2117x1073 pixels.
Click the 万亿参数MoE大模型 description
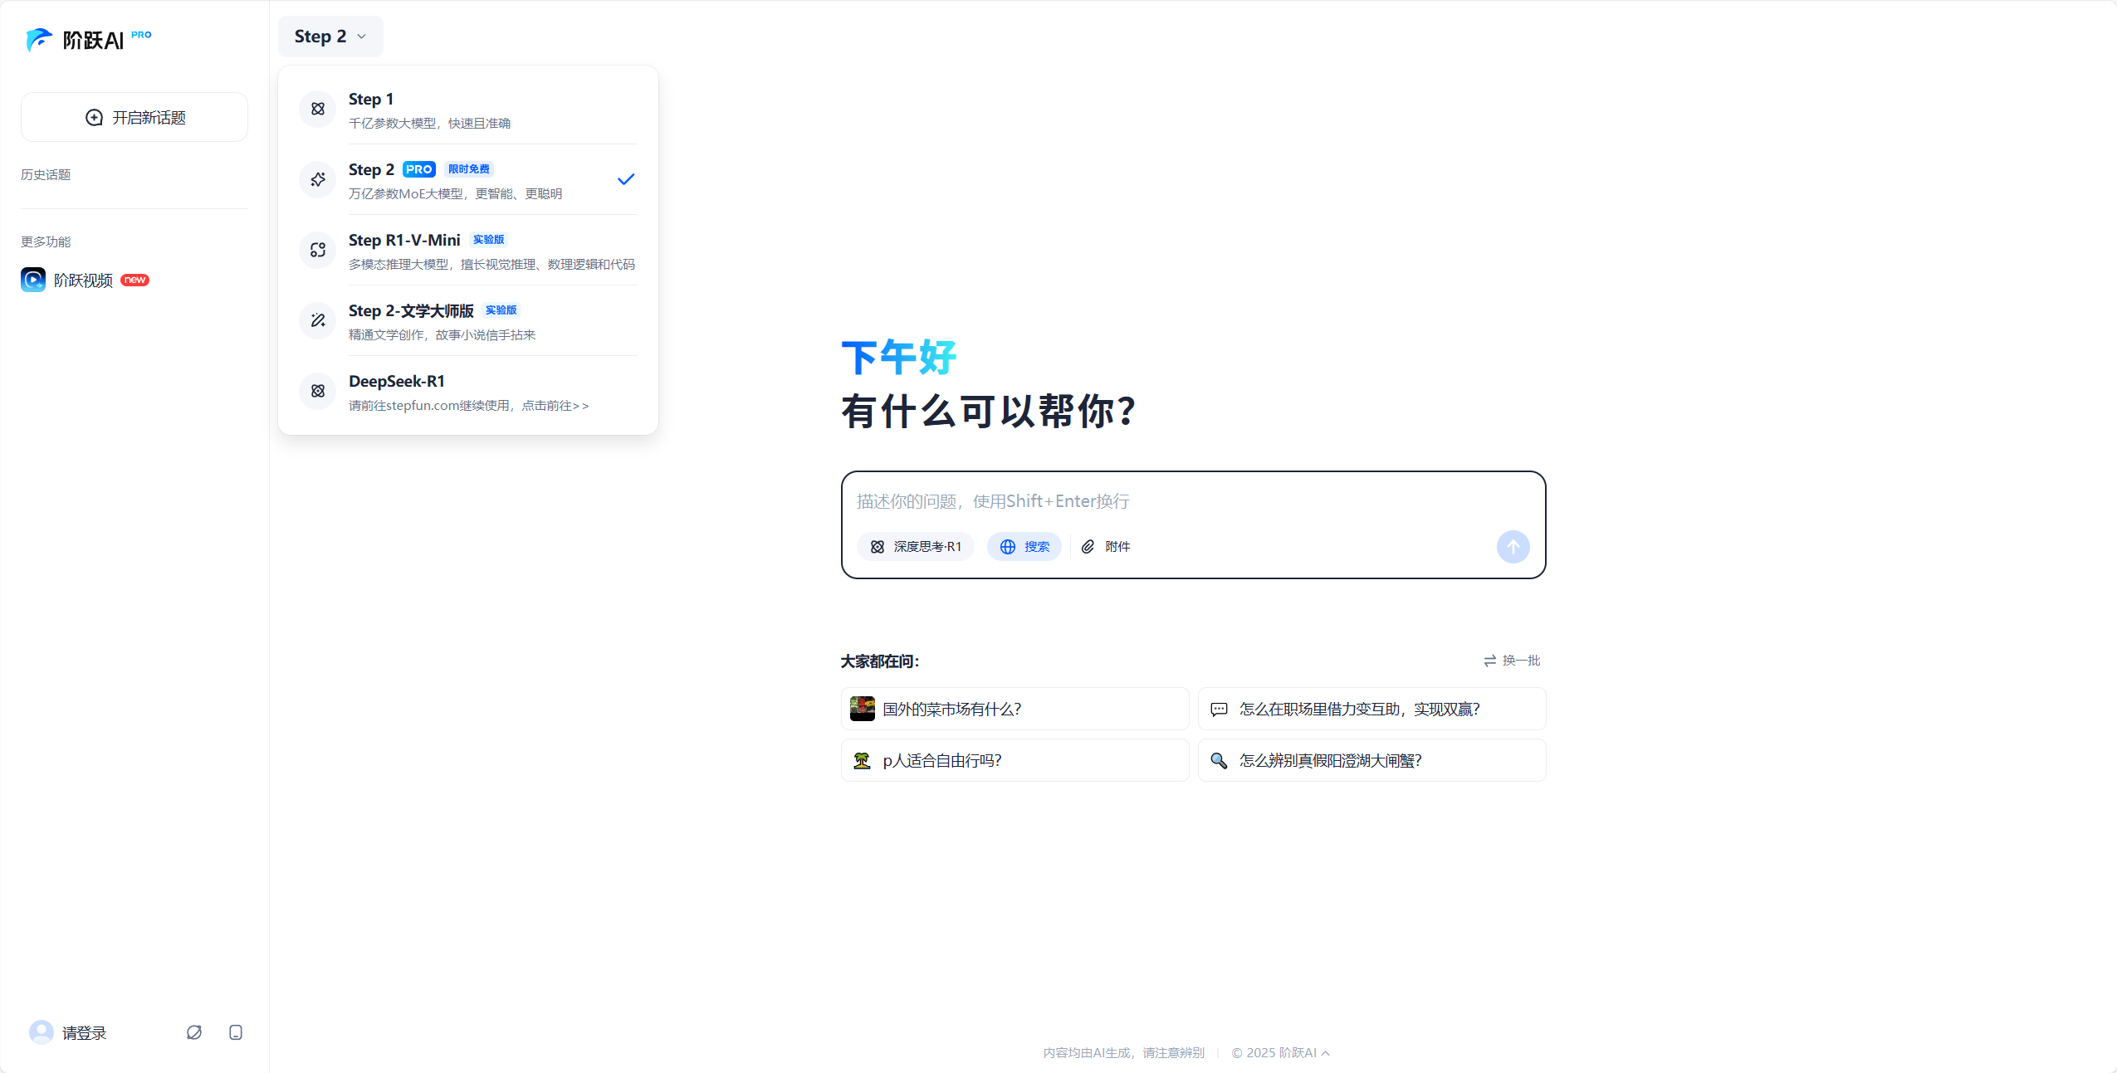coord(455,194)
